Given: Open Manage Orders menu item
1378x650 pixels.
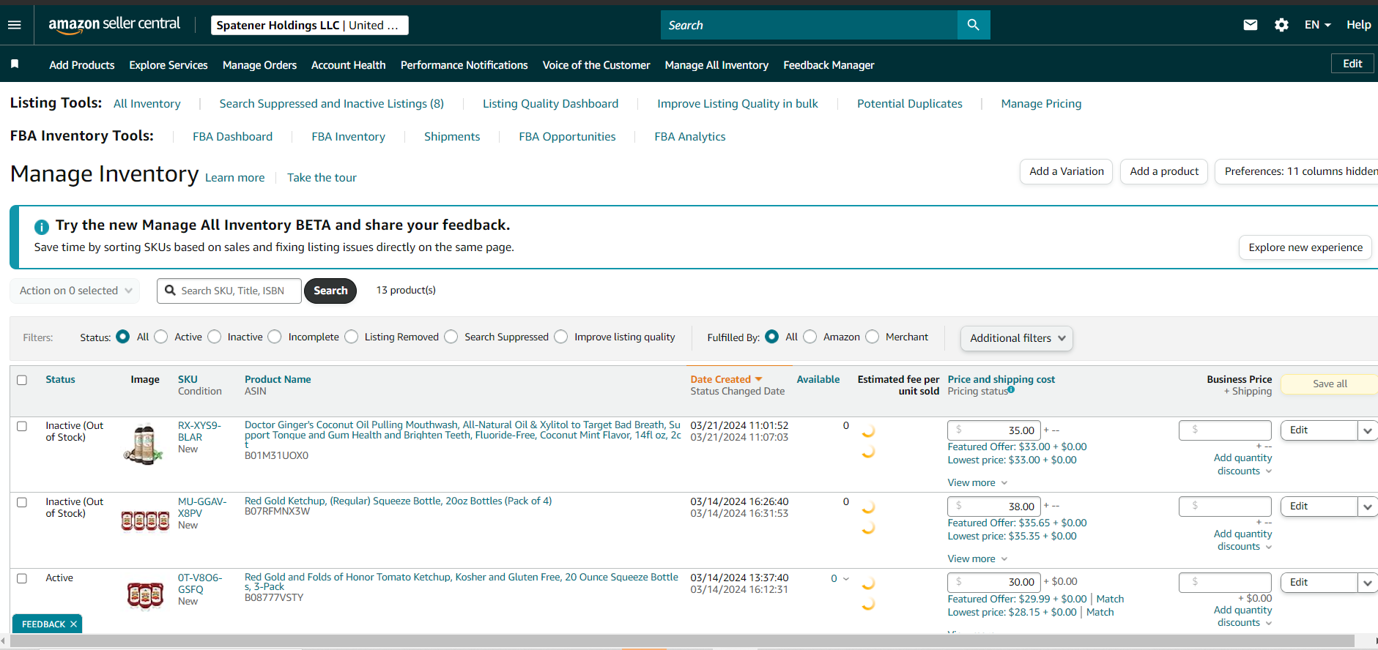Looking at the screenshot, I should pos(259,65).
